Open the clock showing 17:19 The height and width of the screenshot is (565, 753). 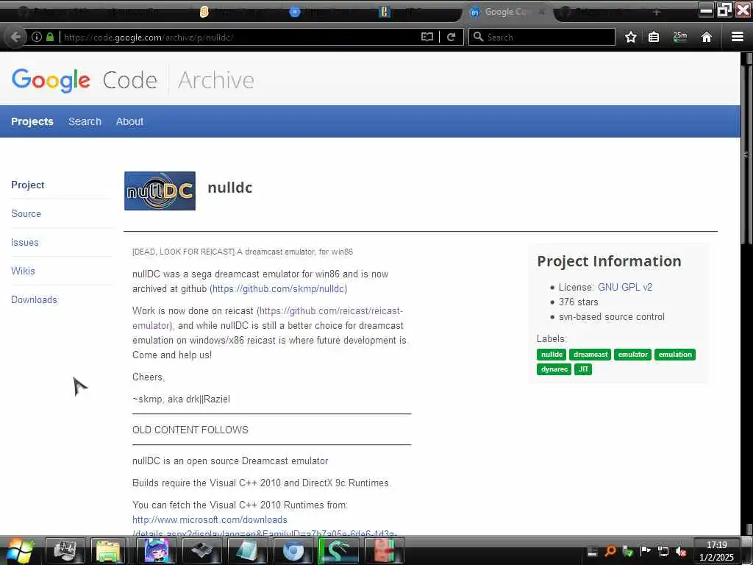pos(716,551)
